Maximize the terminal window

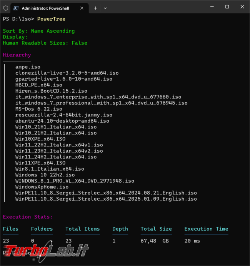pos(227,7)
